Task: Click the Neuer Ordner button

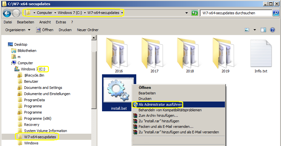Action: [88, 30]
